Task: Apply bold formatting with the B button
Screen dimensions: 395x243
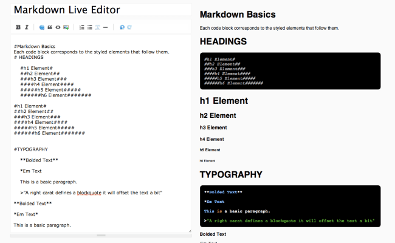Action: [18, 27]
